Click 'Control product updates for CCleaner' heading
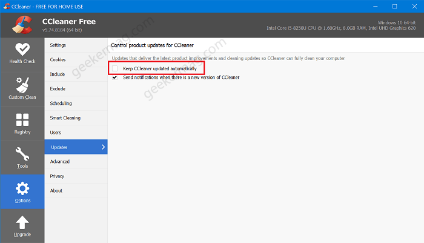The width and height of the screenshot is (424, 243). tap(152, 45)
